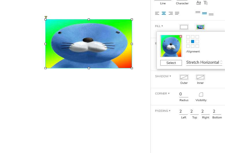Image resolution: width=225 pixels, height=153 pixels.
Task: Click middle-left resize handle of image widget
Action: (45, 44)
